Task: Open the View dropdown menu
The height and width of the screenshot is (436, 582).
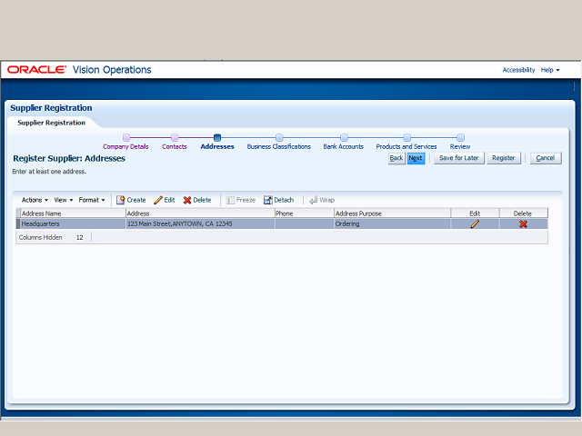Action: click(63, 200)
